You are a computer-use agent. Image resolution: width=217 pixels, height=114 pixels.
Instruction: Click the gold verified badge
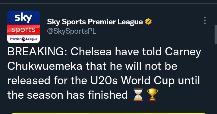click(148, 22)
